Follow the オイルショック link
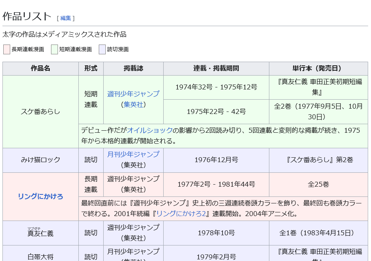The image size is (371, 261). 150,130
